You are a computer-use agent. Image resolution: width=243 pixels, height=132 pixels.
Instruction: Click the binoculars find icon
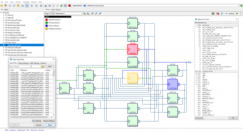coord(23,6)
